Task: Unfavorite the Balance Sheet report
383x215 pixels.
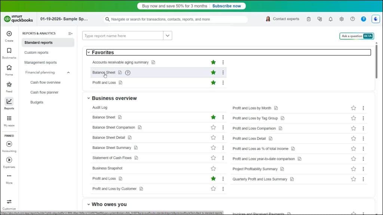Action: point(213,117)
